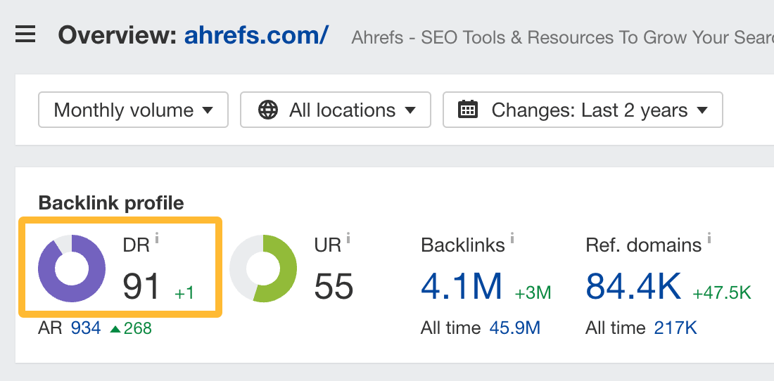Click the Ref. domains info icon
The image size is (774, 381).
[x=709, y=239]
